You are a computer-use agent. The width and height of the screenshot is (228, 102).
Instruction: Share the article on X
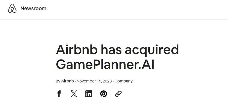tap(74, 94)
